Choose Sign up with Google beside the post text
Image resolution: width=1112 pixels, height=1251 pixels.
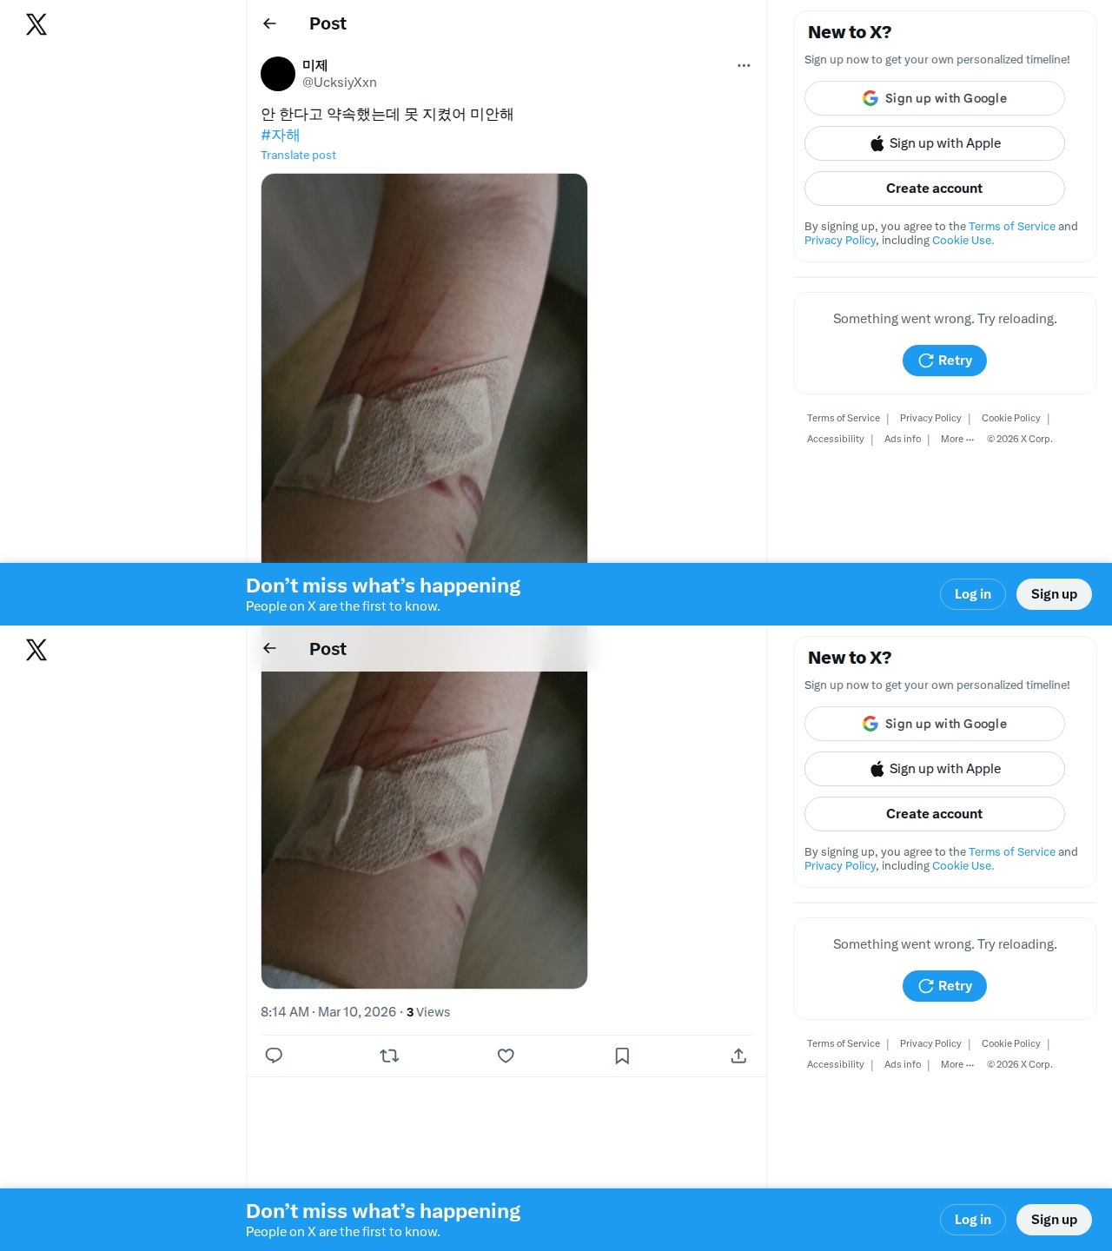point(935,98)
